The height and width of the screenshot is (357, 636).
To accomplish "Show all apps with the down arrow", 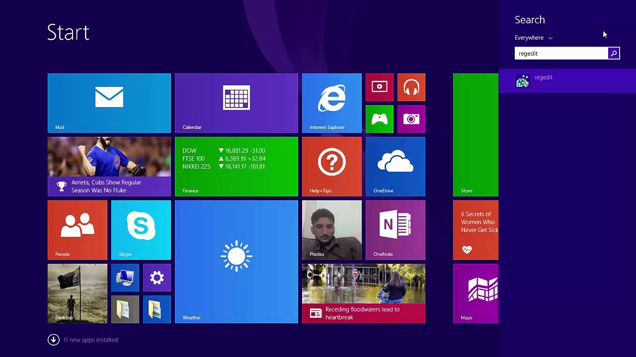I will click(x=54, y=340).
